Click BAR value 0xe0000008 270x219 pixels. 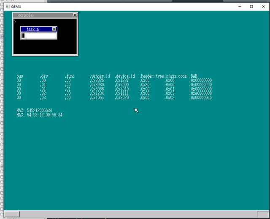point(201,93)
